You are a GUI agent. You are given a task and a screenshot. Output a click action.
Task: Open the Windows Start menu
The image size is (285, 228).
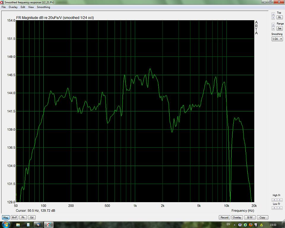[x=6, y=225]
